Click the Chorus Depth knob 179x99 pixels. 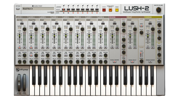(159, 31)
